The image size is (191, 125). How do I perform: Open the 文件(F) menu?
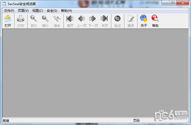[9, 11]
